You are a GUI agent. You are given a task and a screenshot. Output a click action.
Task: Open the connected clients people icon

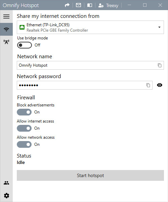(6, 183)
